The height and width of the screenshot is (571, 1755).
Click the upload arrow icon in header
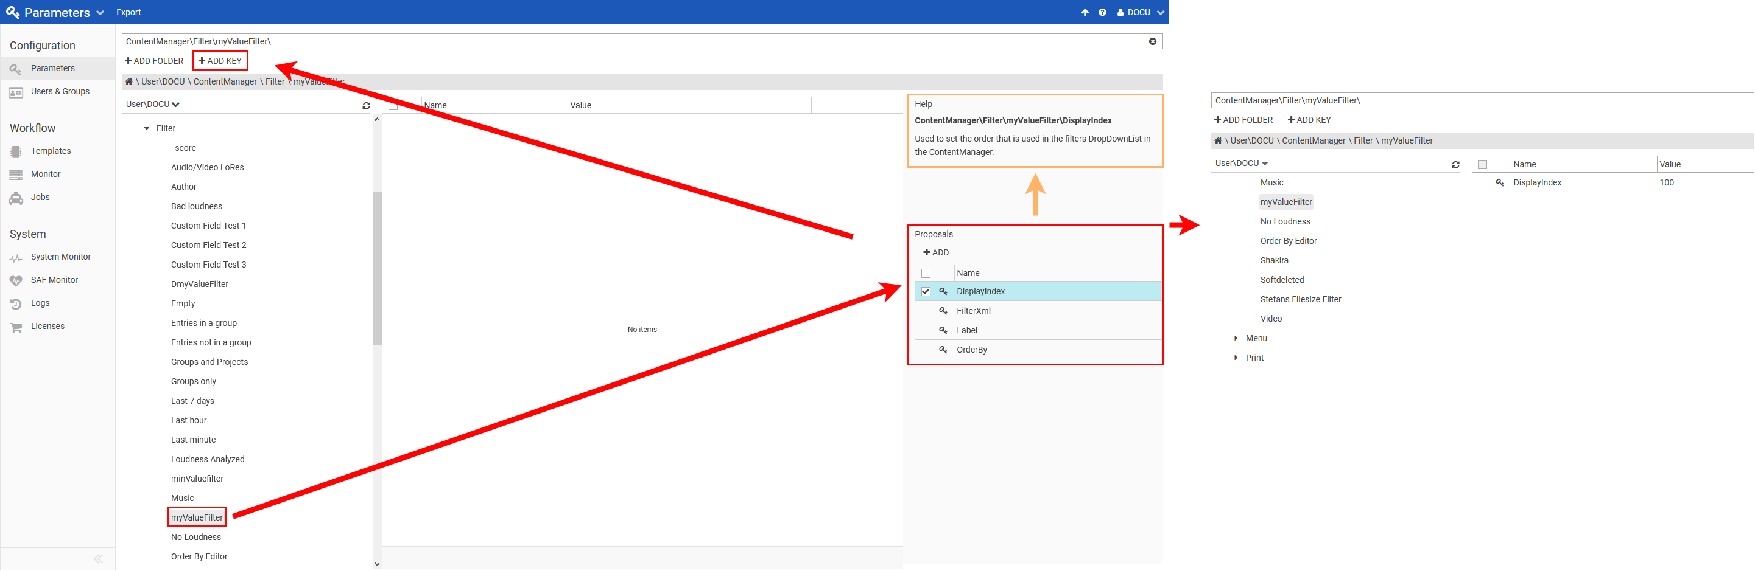(x=1085, y=12)
